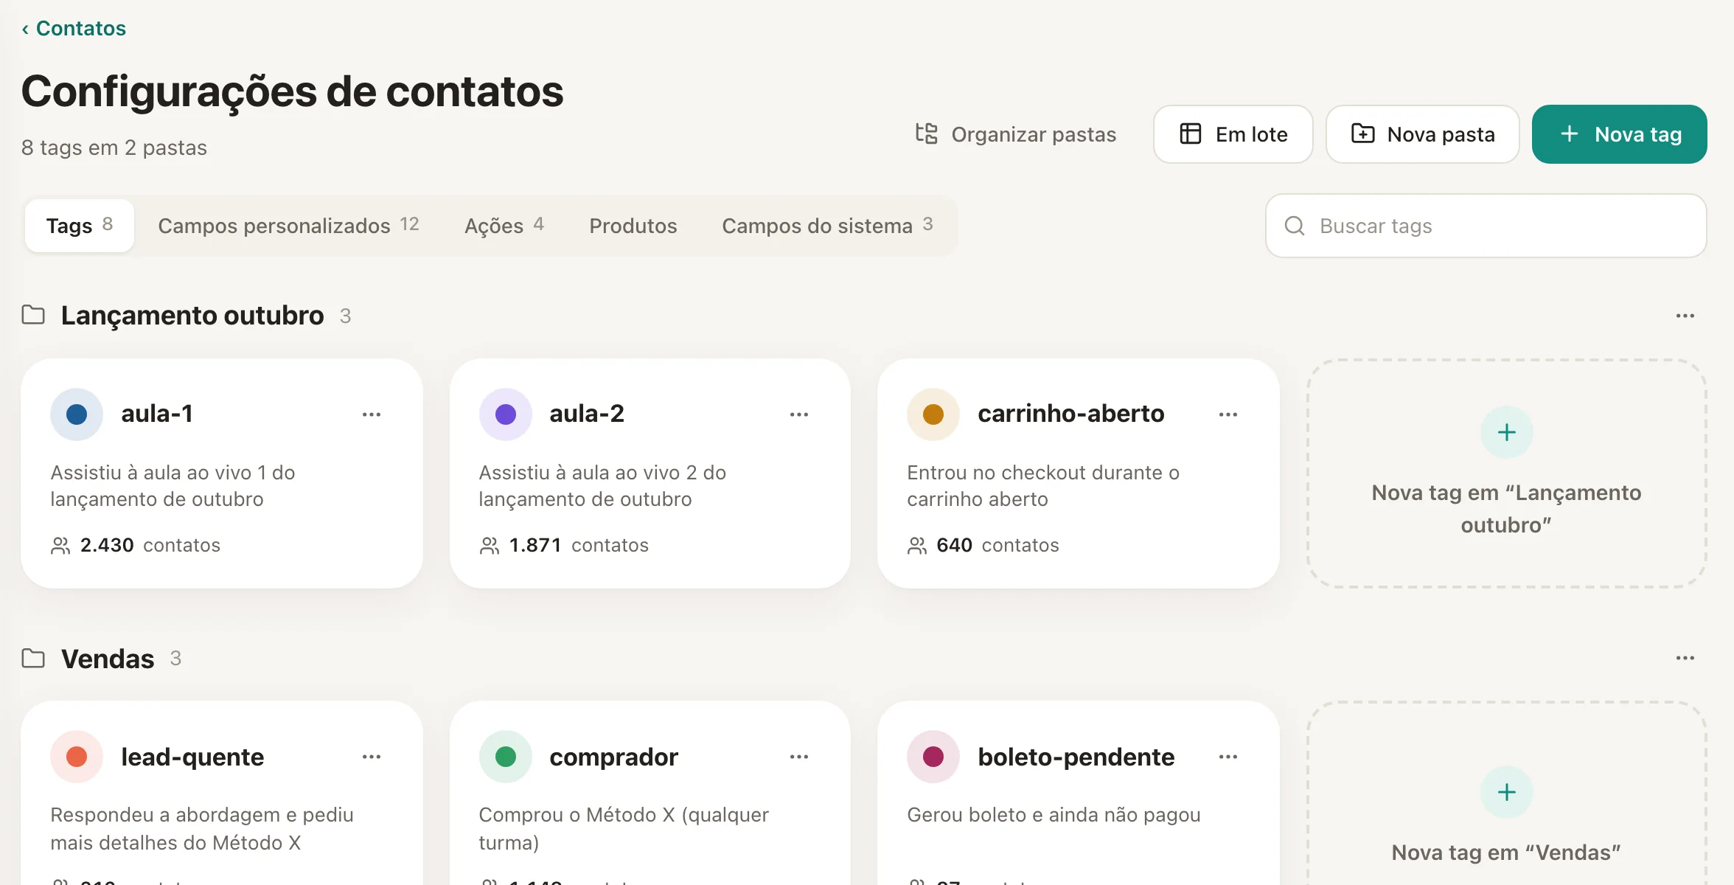Select the Tags tab
Screen dimensions: 1734x885
79,226
